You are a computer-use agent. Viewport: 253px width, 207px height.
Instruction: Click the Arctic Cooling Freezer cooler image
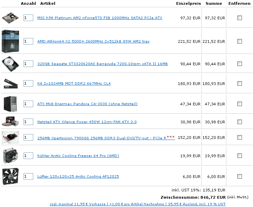[x=10, y=156]
